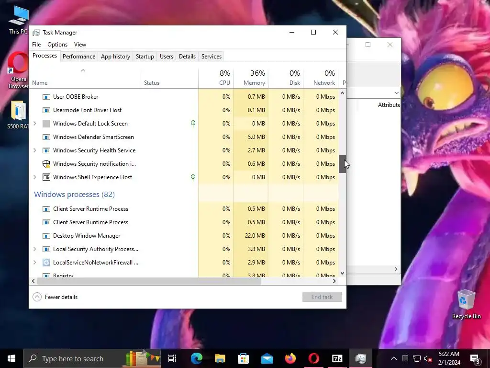490x368 pixels.
Task: Show hidden tray icons chevron
Action: [394, 358]
